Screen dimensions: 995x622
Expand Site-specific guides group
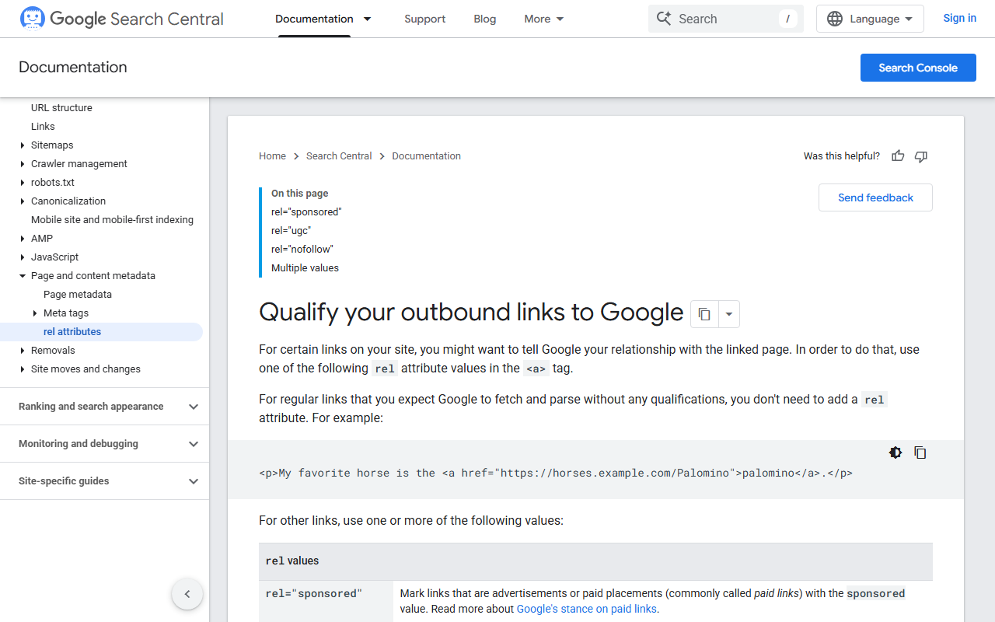pyautogui.click(x=104, y=481)
